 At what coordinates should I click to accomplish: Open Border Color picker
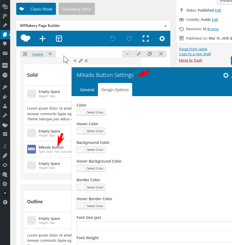pyautogui.click(x=91, y=187)
